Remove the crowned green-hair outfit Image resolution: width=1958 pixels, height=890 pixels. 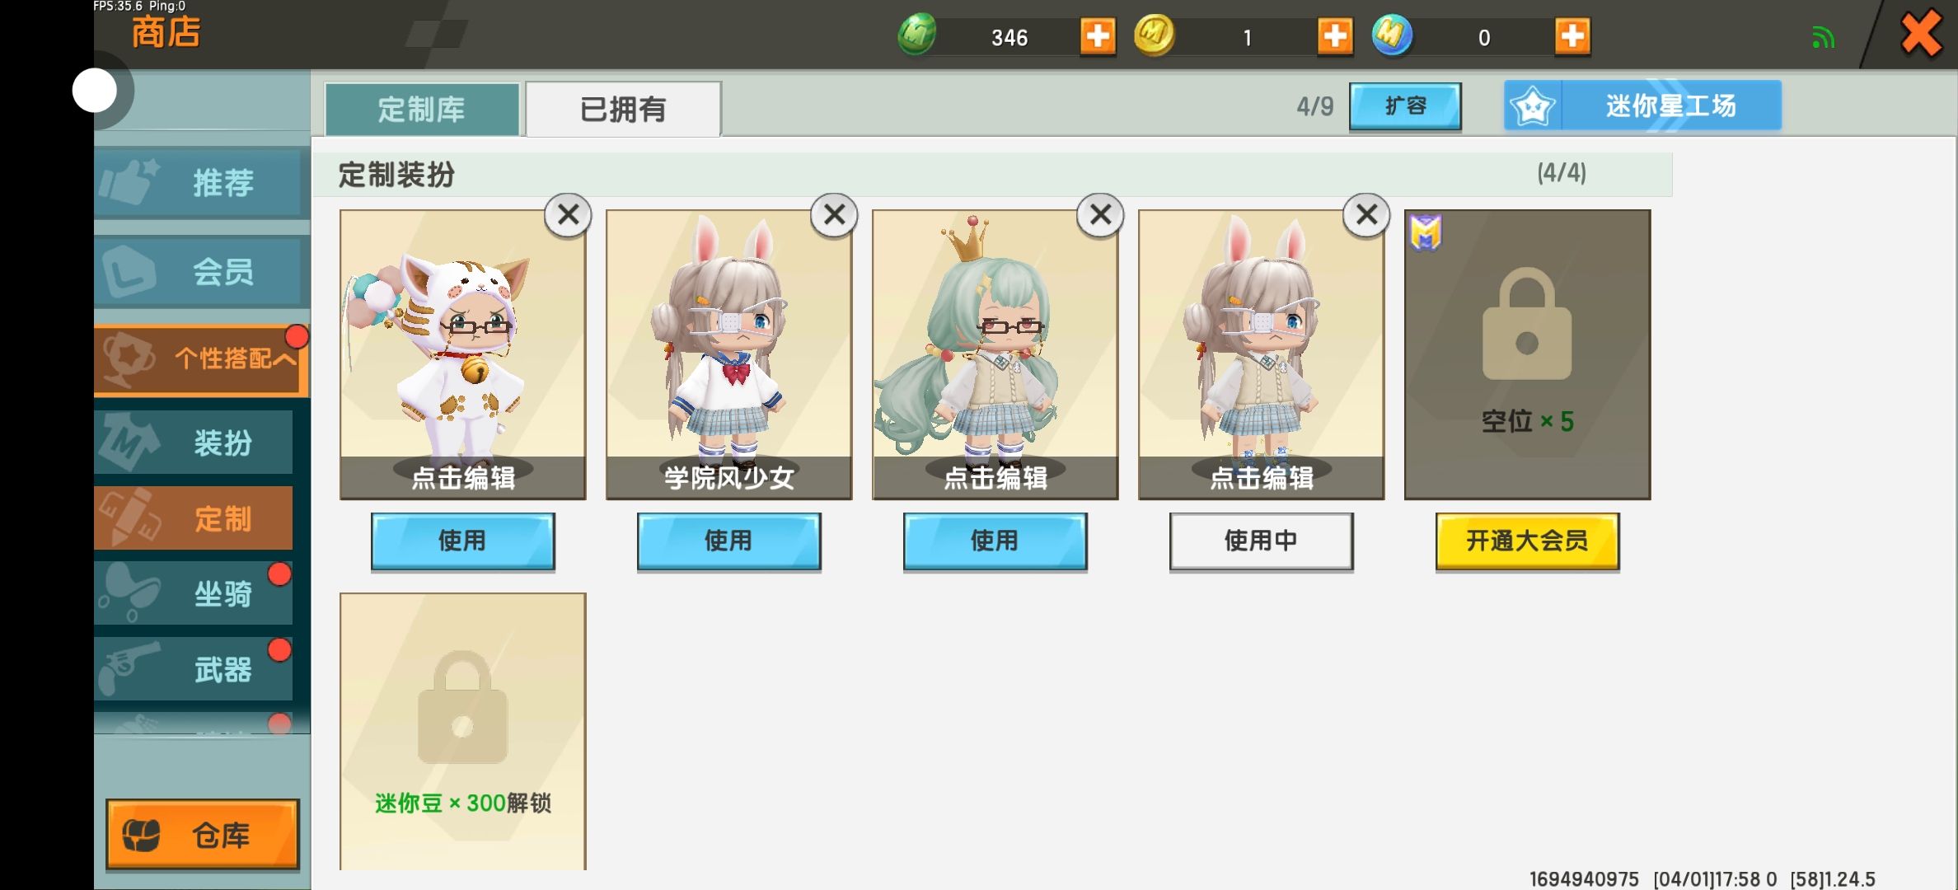(x=1100, y=215)
